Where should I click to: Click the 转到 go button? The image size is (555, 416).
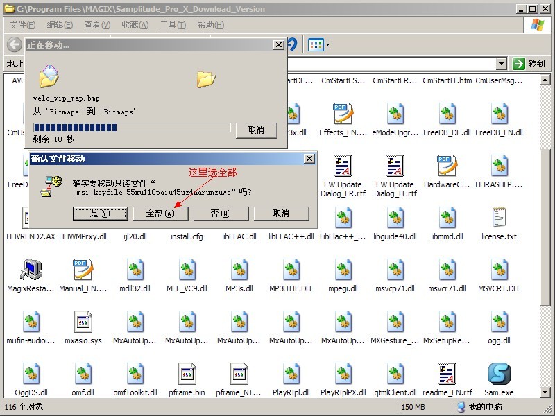529,64
